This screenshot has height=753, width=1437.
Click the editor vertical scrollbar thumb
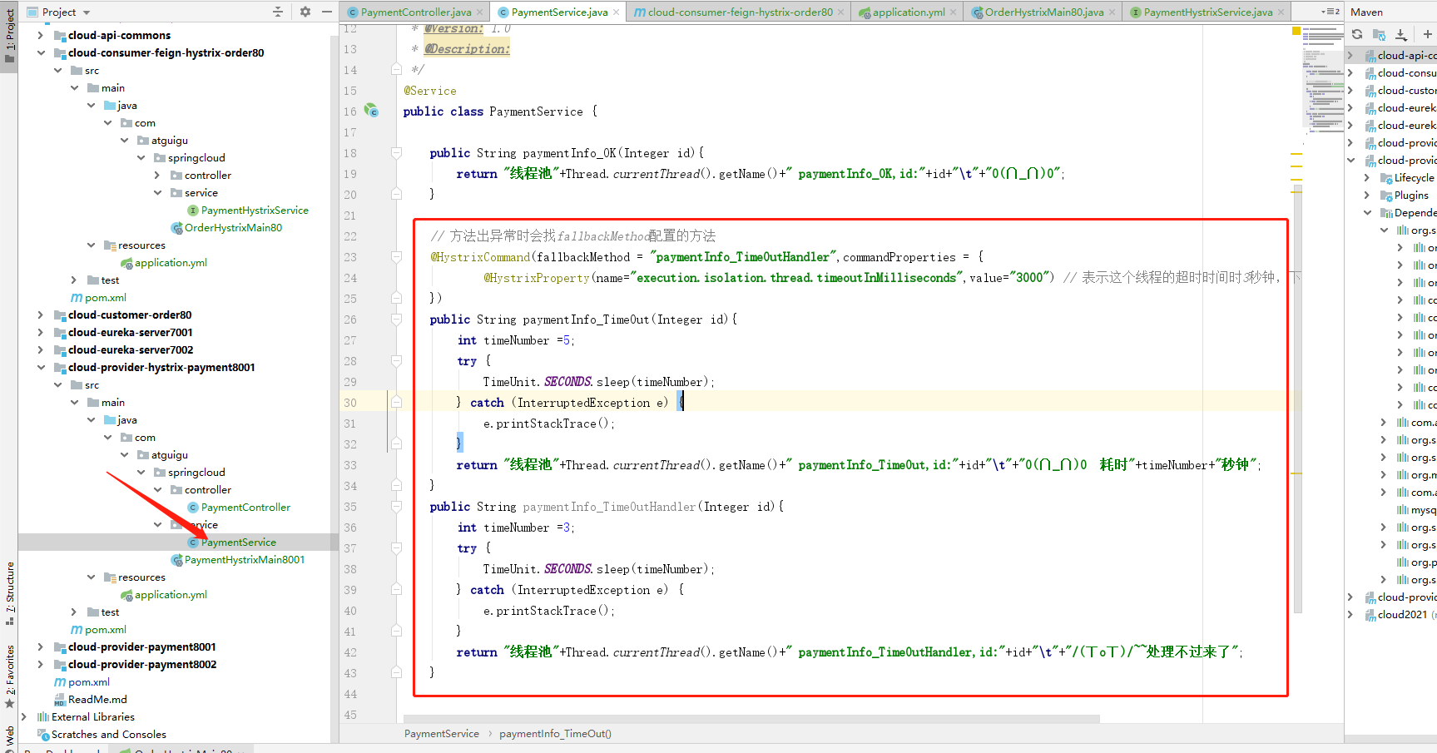(1297, 399)
